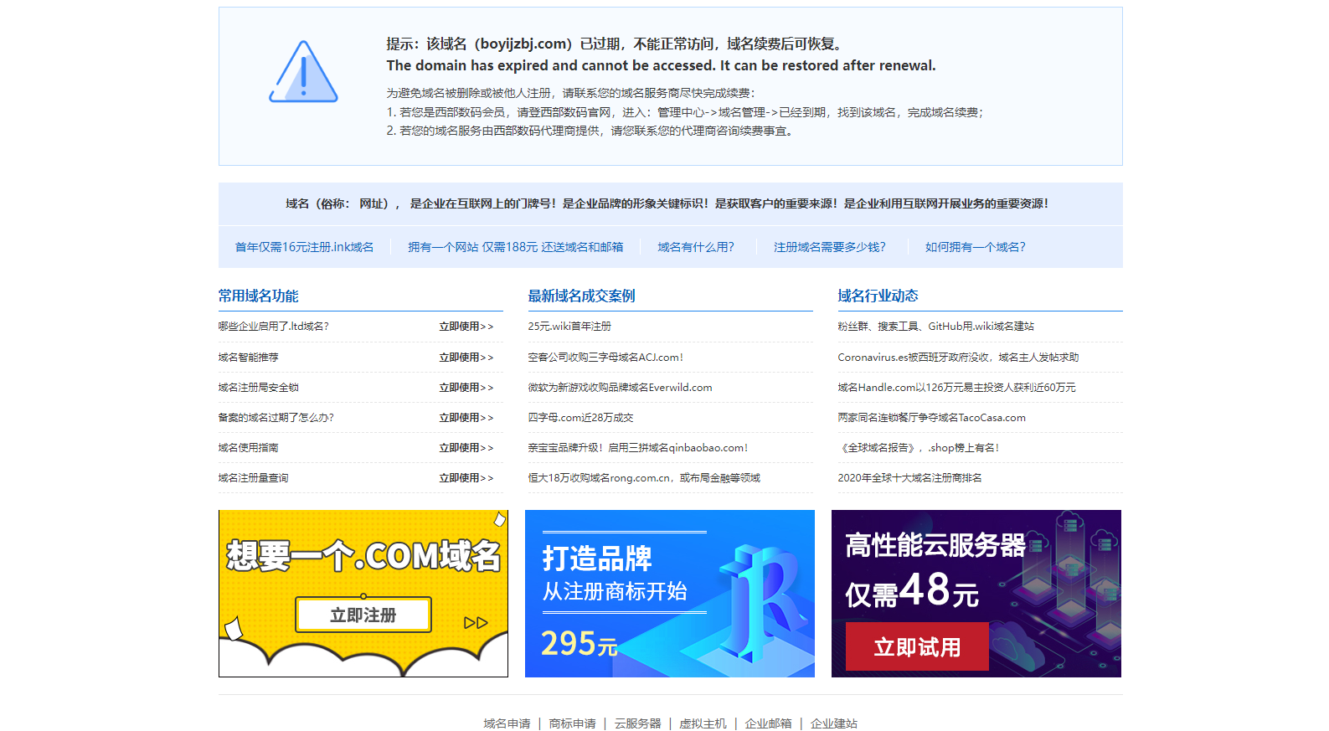Select 域名申请 in the footer menu
The image size is (1329, 731).
pos(507,723)
